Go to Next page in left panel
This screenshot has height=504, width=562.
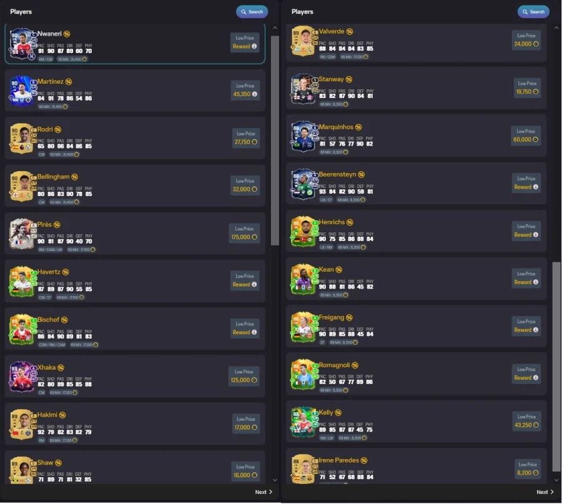(264, 492)
